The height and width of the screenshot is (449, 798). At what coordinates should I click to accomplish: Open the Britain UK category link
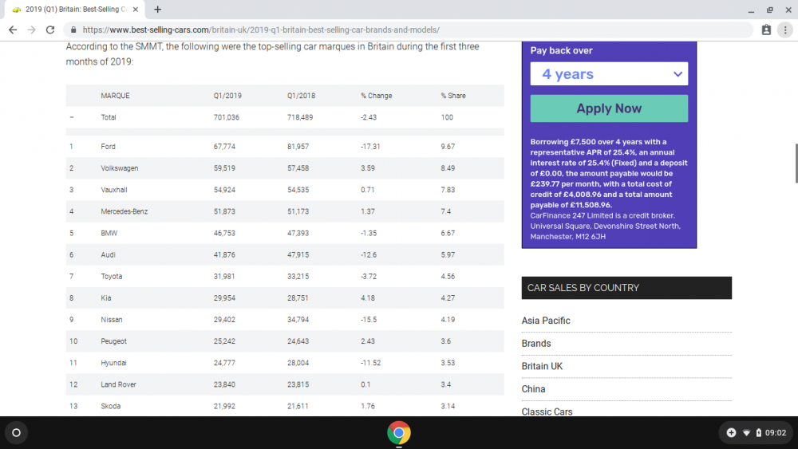coord(542,366)
